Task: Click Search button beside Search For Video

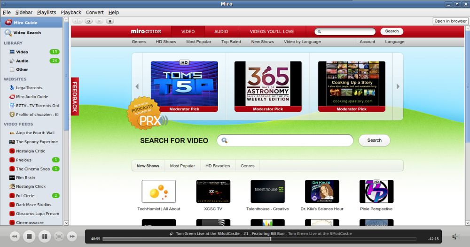Action: pos(375,140)
